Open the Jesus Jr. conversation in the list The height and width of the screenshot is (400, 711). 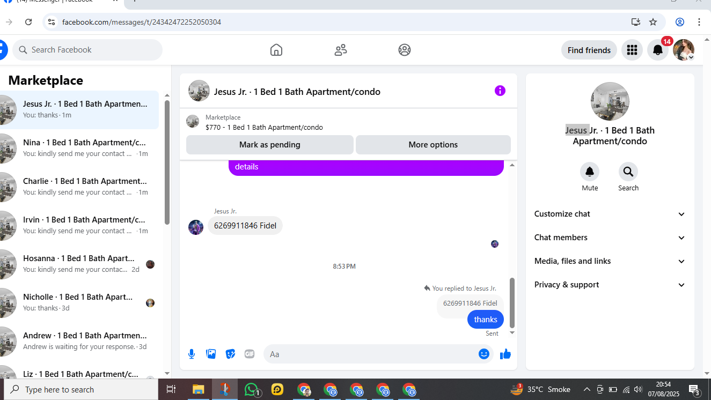click(x=79, y=110)
